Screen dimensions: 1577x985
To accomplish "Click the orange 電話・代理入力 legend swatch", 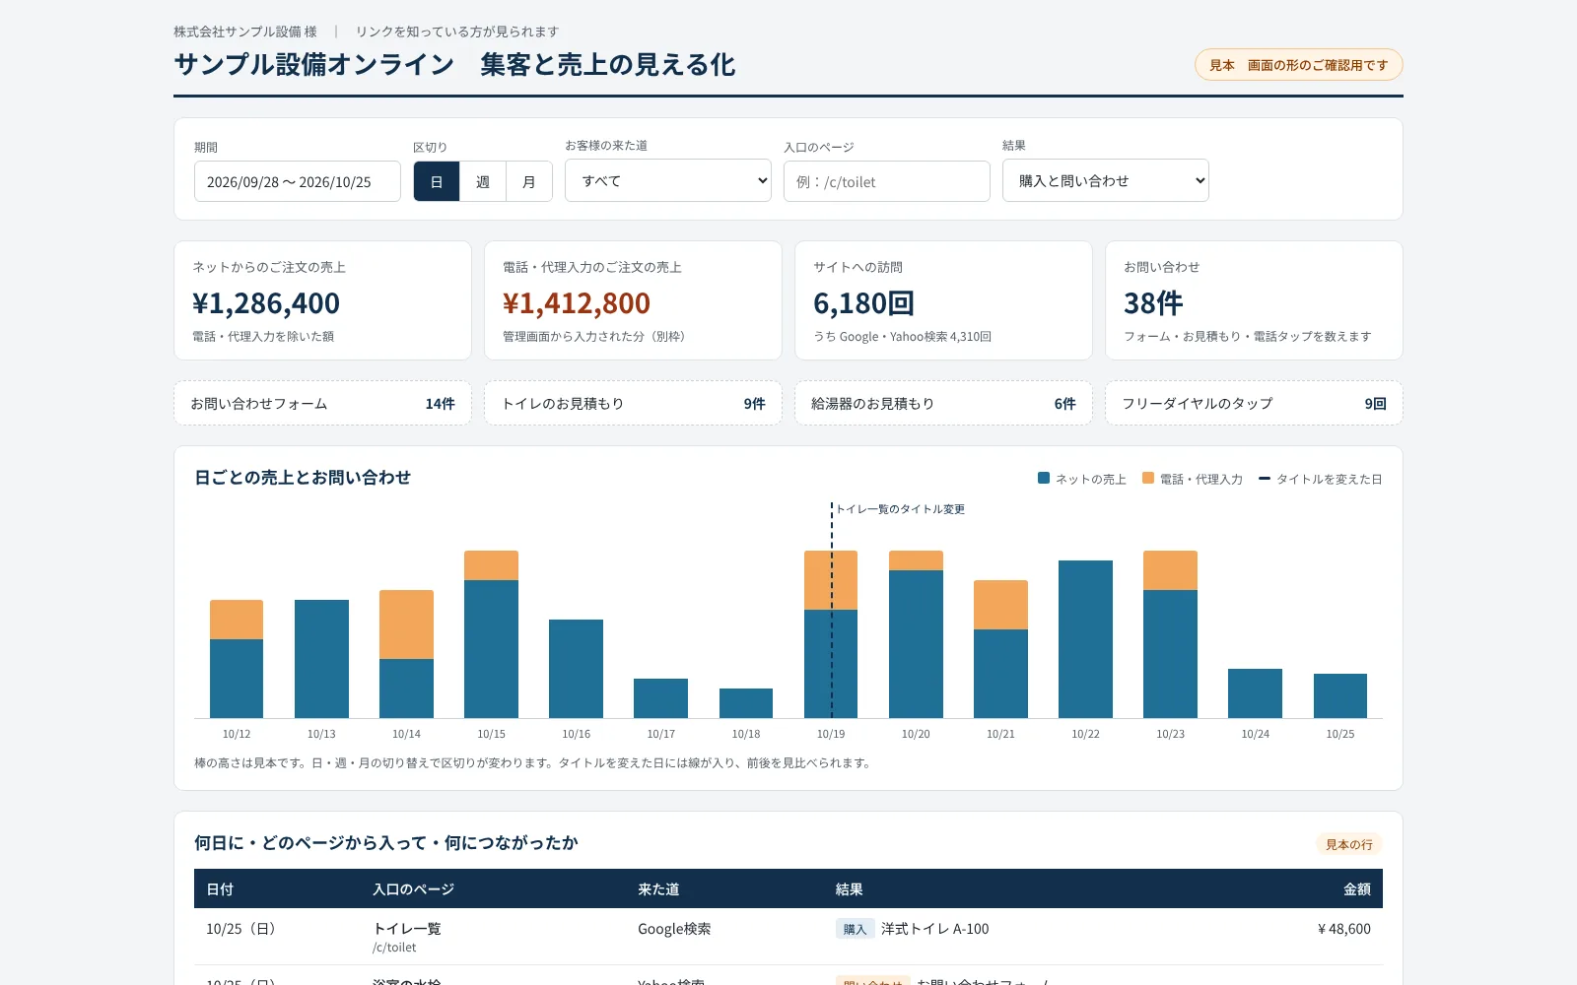I will coord(1148,478).
